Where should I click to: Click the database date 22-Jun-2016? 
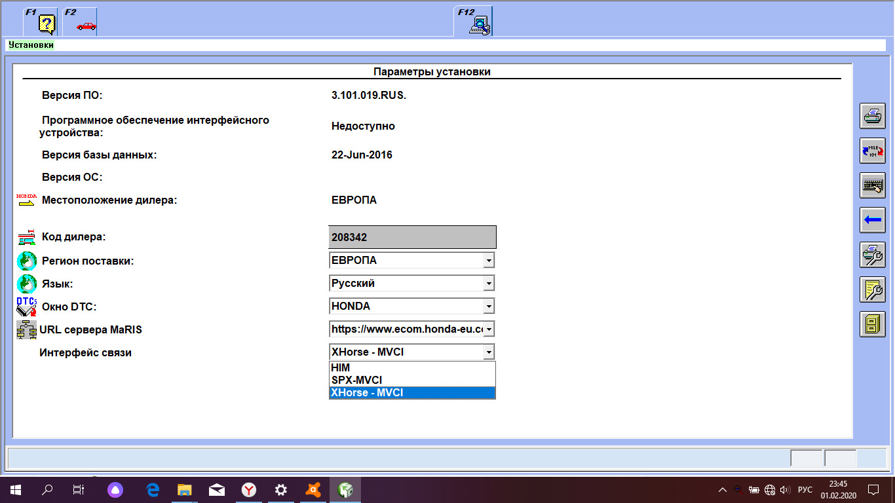tap(362, 155)
